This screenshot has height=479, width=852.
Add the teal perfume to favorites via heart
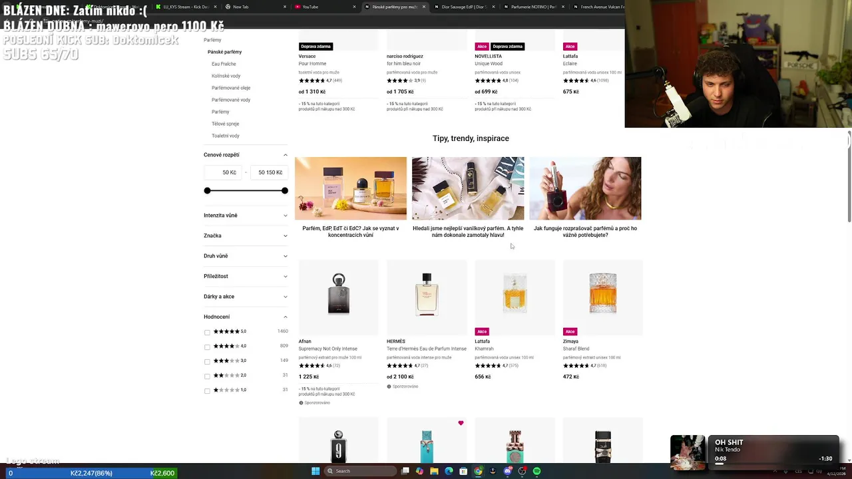tap(461, 423)
